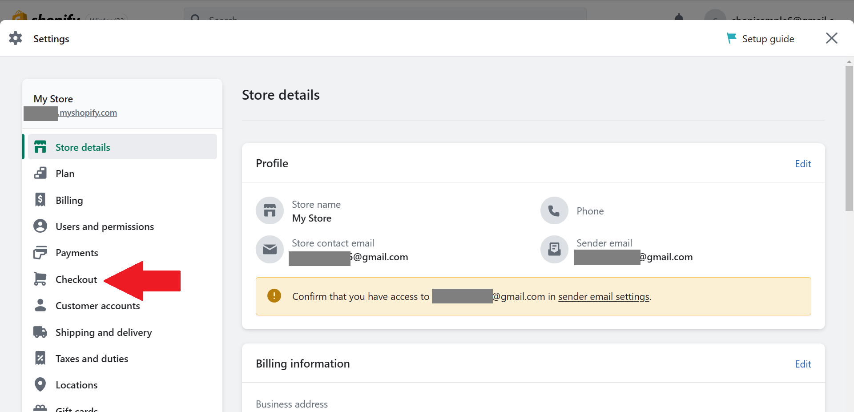
Task: Open Taxes and duties settings
Action: tap(122, 359)
